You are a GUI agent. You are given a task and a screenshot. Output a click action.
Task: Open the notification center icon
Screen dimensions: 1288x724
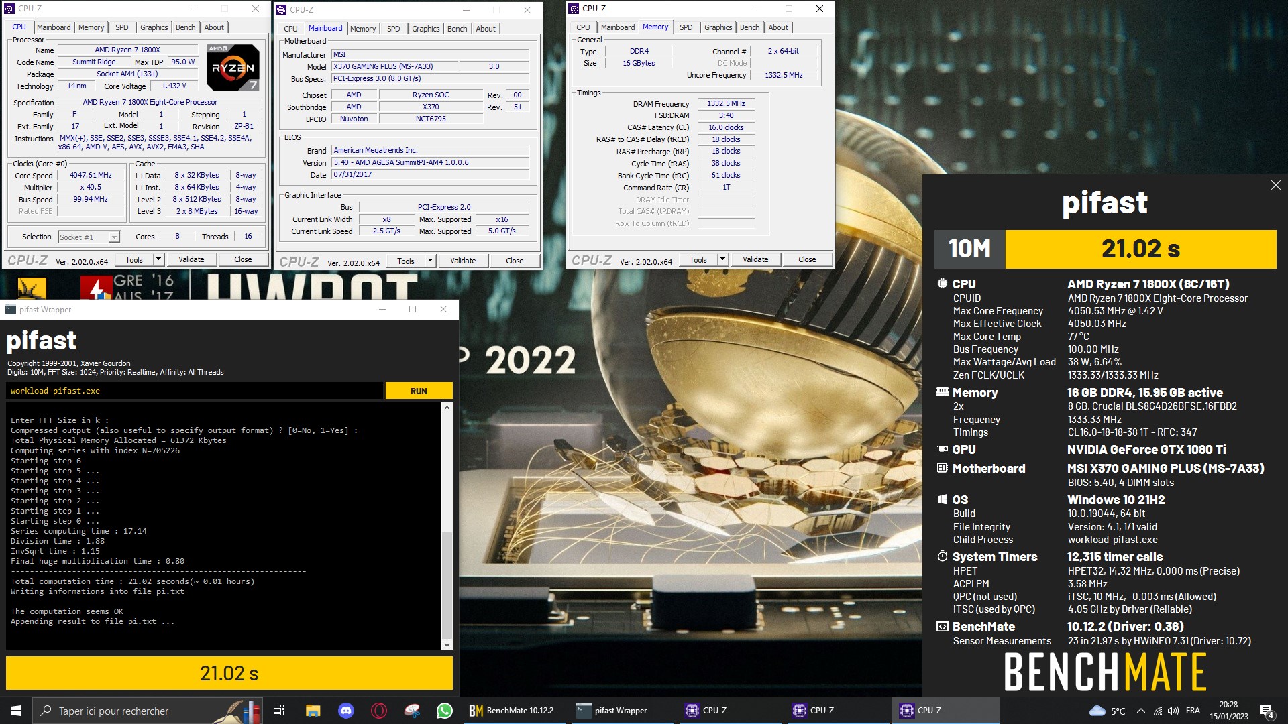[x=1267, y=711]
